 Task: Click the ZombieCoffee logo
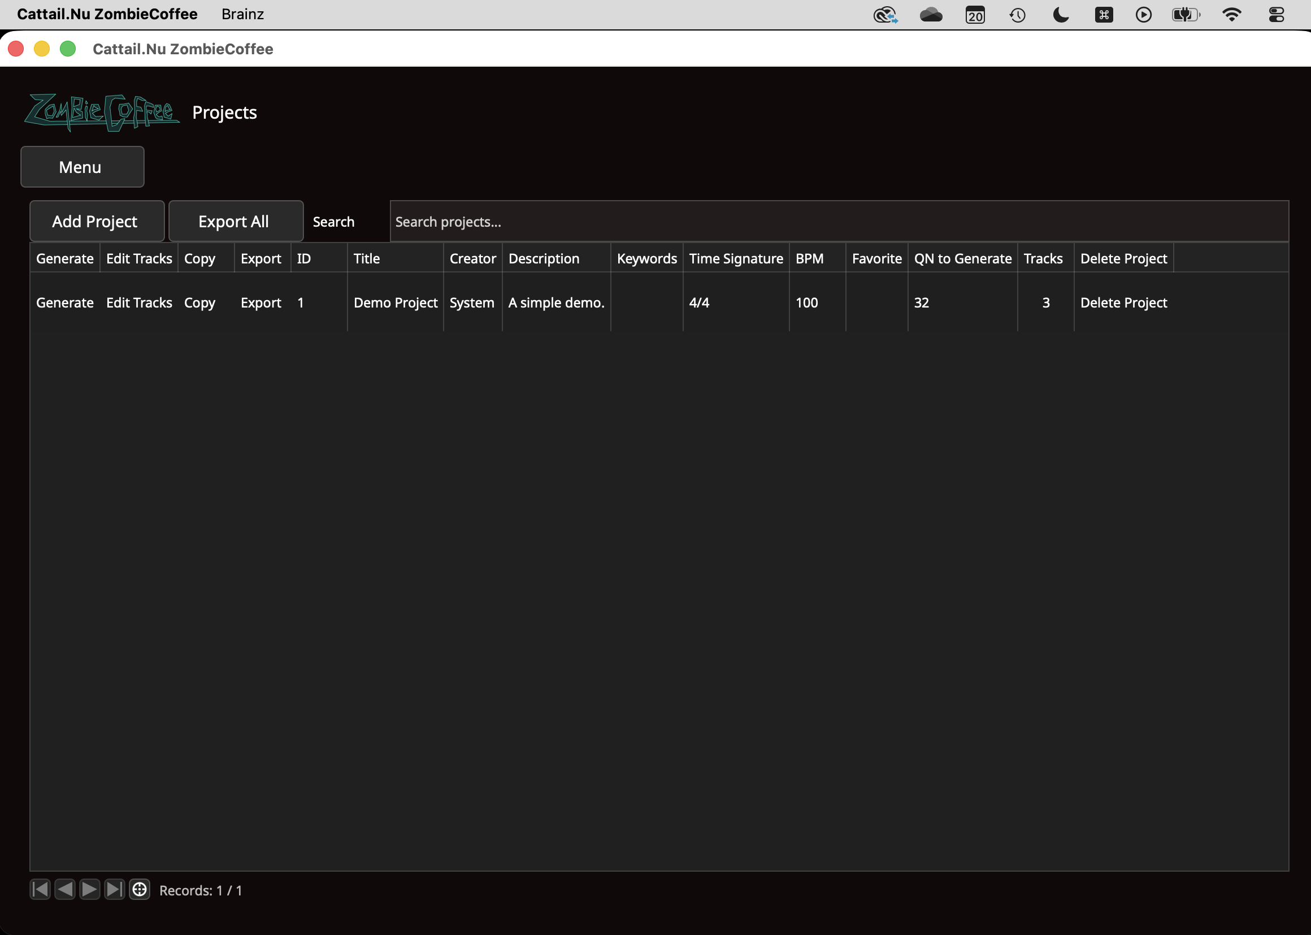(x=102, y=112)
